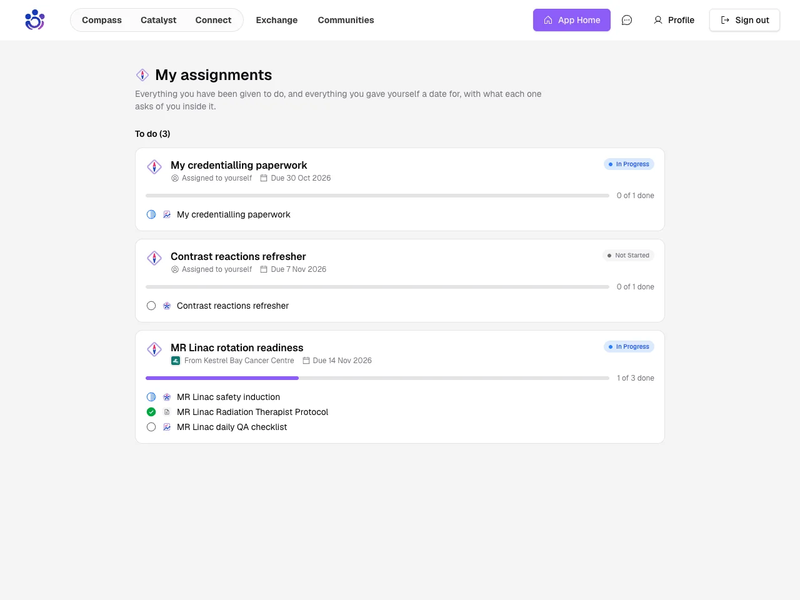Go to Communities in the navigation
Screen dimensions: 800x600
346,20
